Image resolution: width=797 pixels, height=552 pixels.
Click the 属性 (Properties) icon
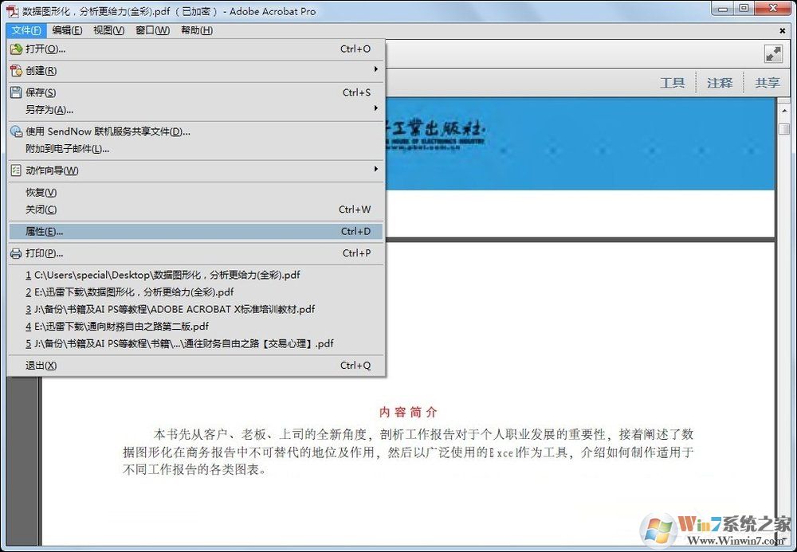(x=17, y=231)
